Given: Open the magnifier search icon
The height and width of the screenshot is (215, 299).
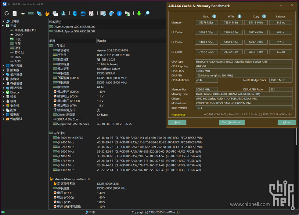Looking at the screenshot, I should pyautogui.click(x=147, y=13).
